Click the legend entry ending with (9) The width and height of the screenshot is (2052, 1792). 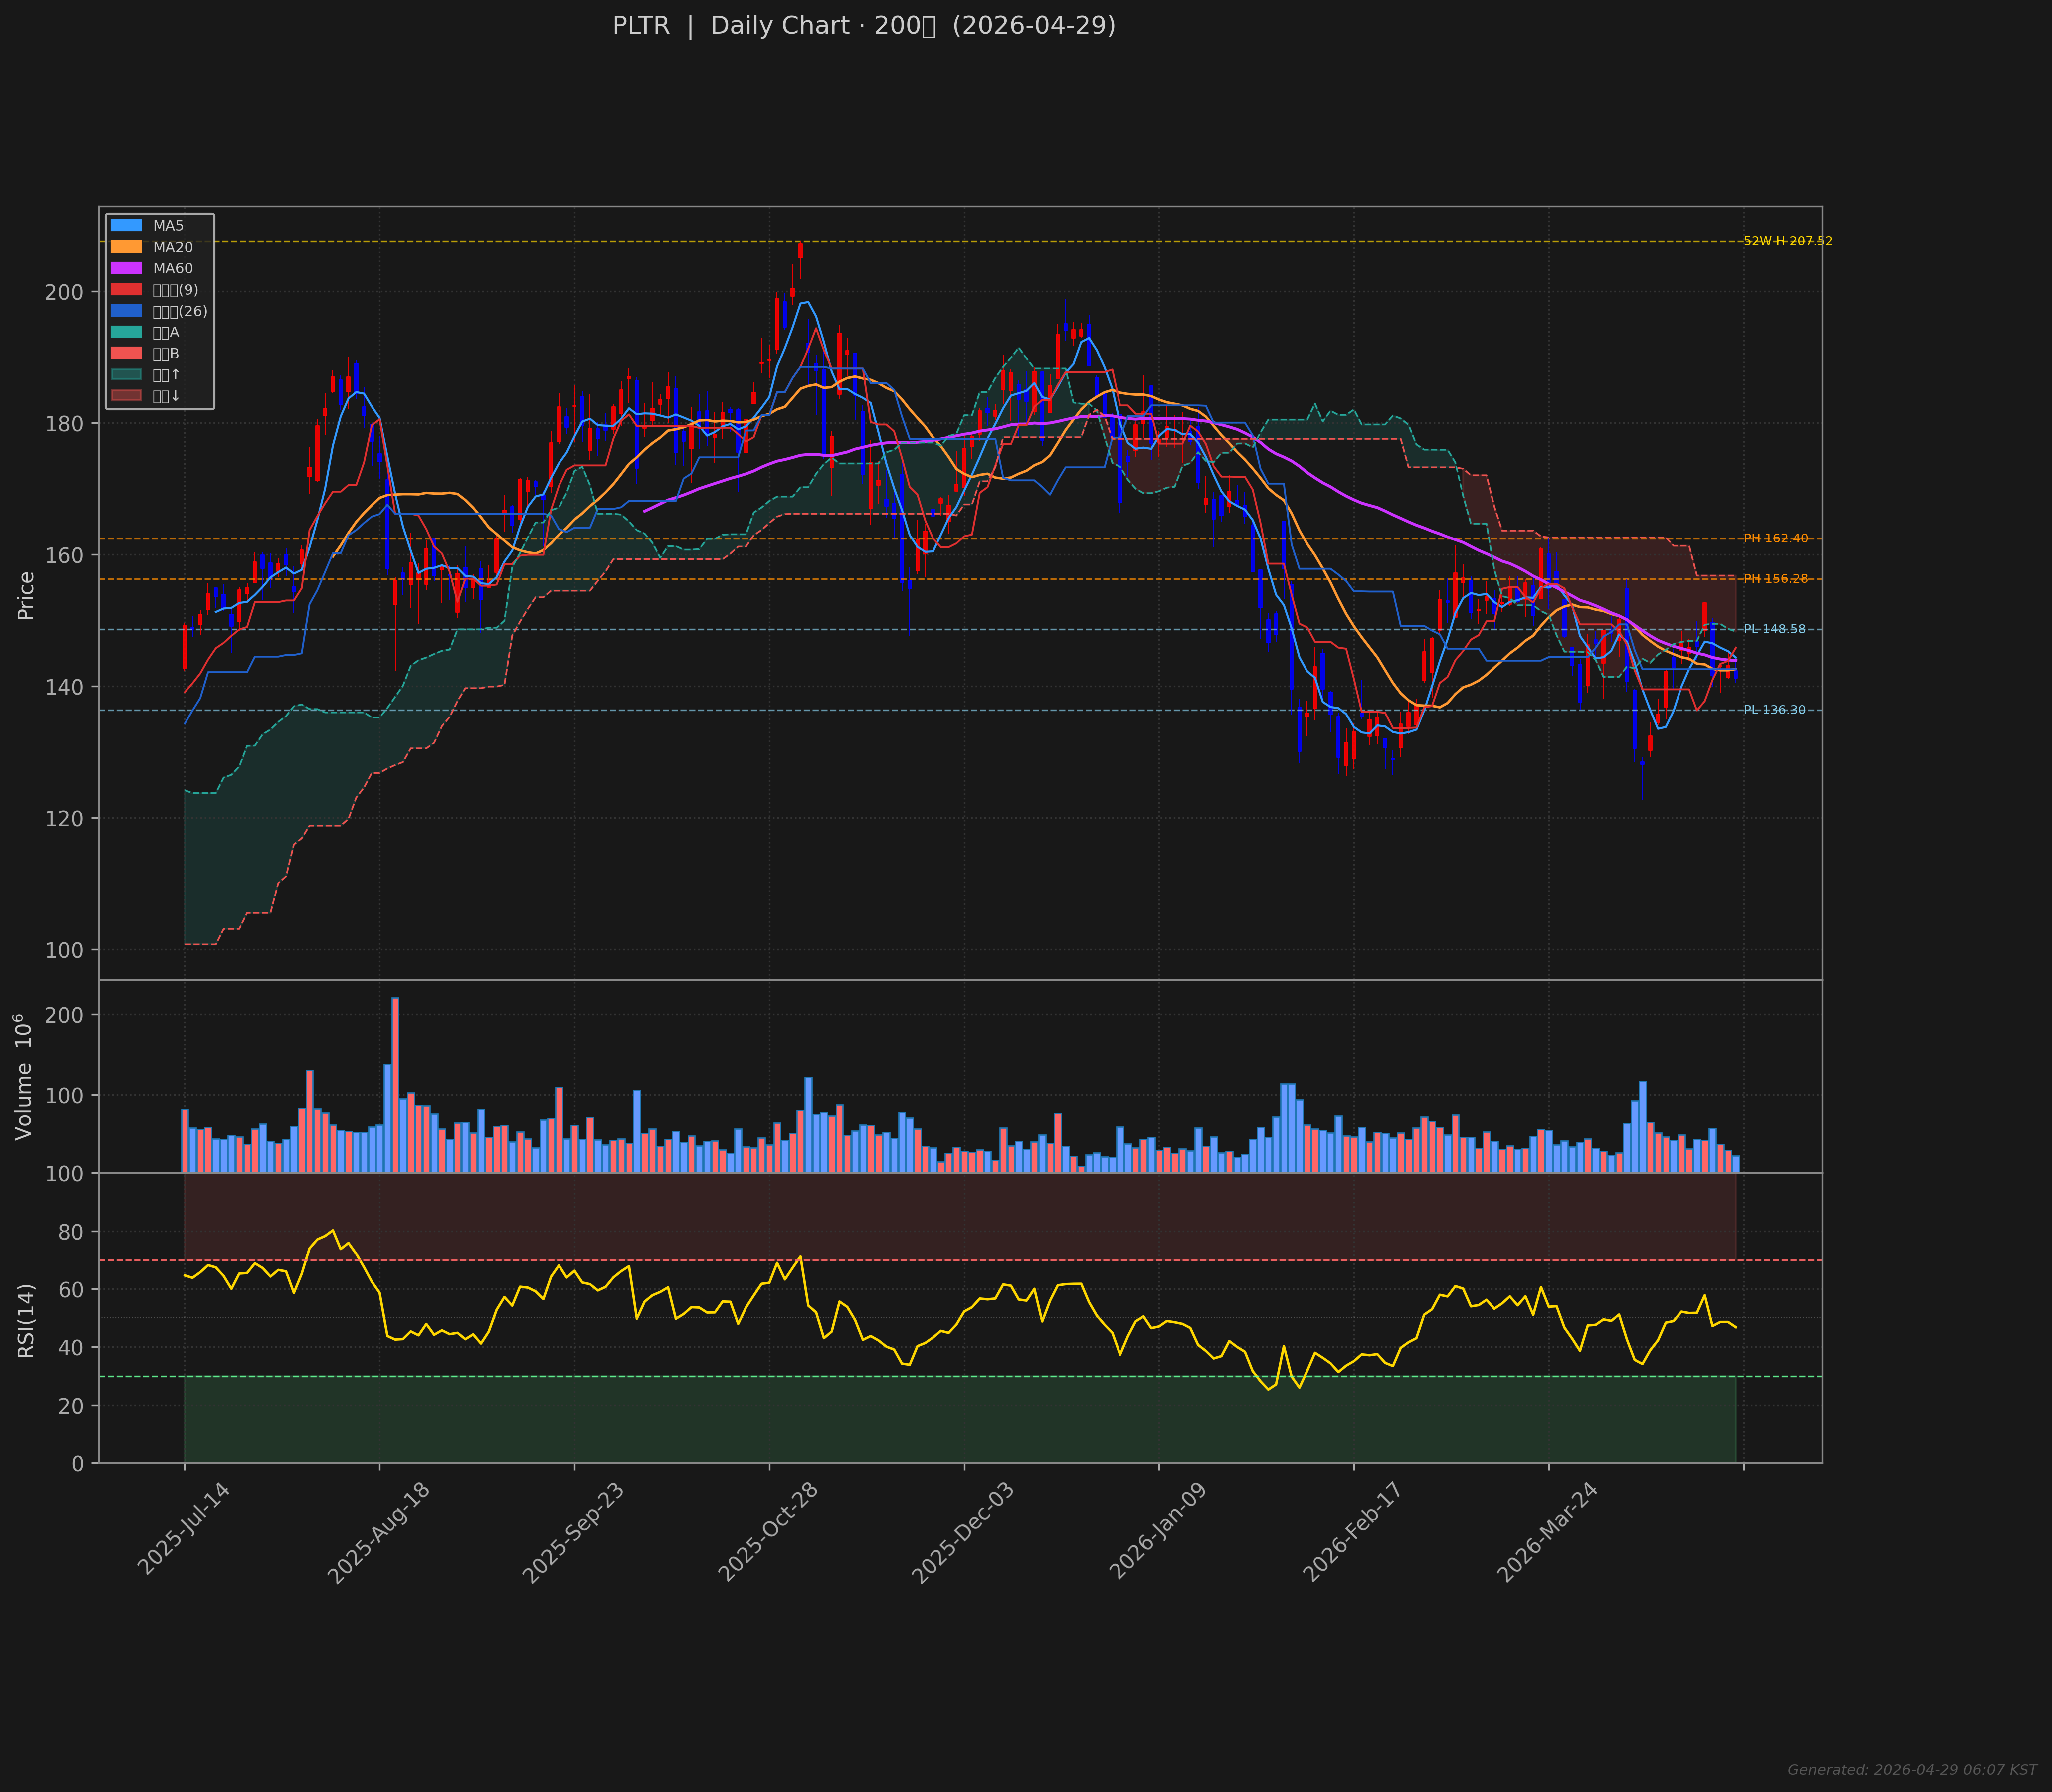point(175,290)
